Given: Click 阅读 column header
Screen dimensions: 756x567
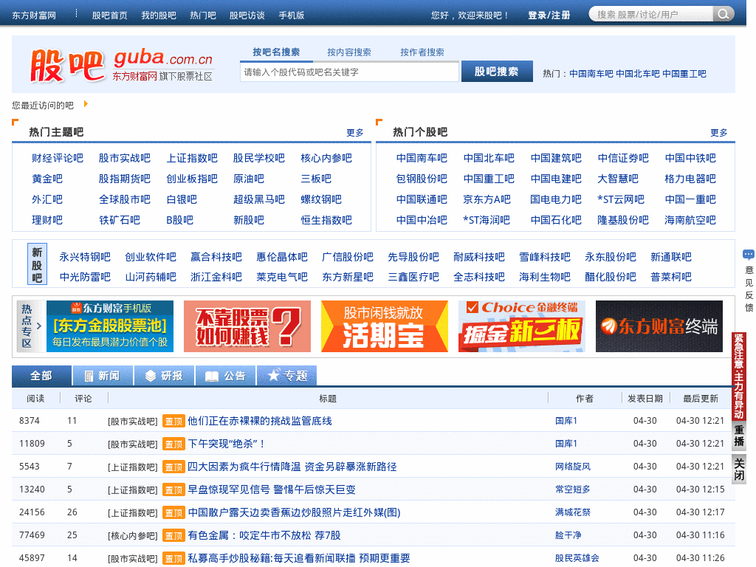Looking at the screenshot, I should pos(35,398).
